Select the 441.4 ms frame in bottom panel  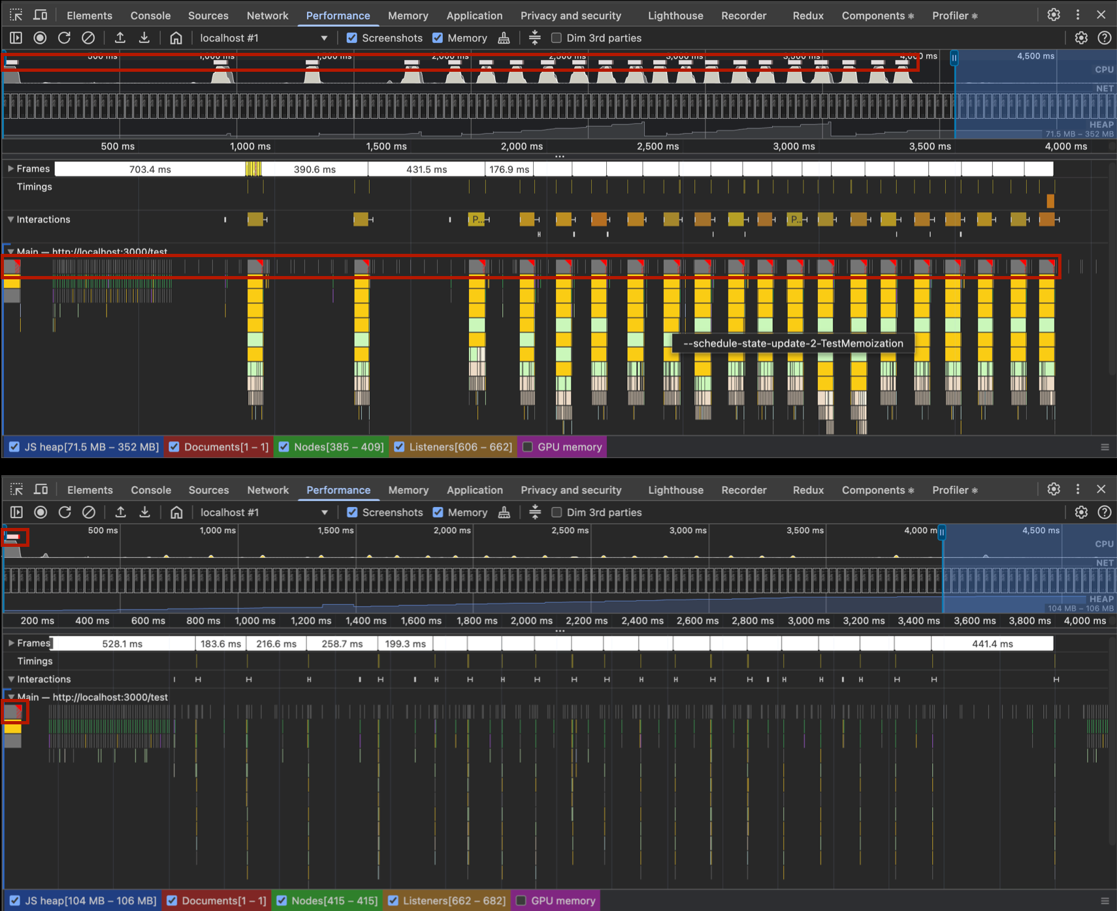[992, 643]
